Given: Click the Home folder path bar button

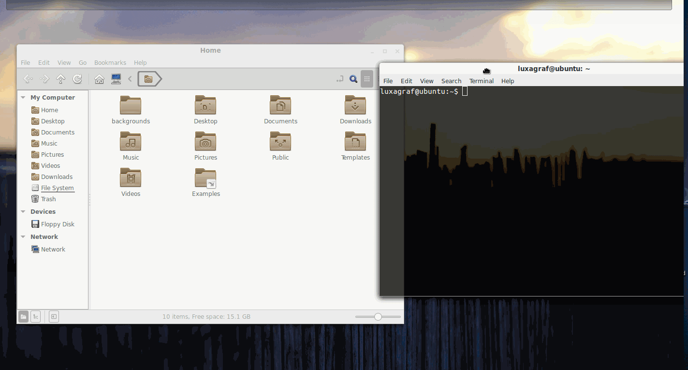Looking at the screenshot, I should click(x=149, y=79).
